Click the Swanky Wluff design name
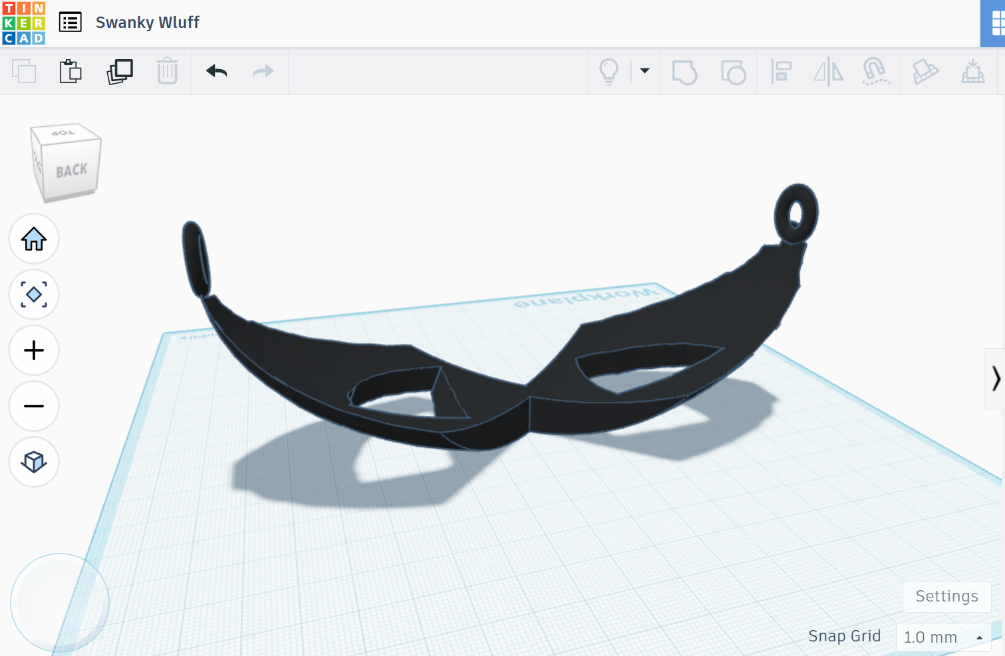 click(x=148, y=23)
